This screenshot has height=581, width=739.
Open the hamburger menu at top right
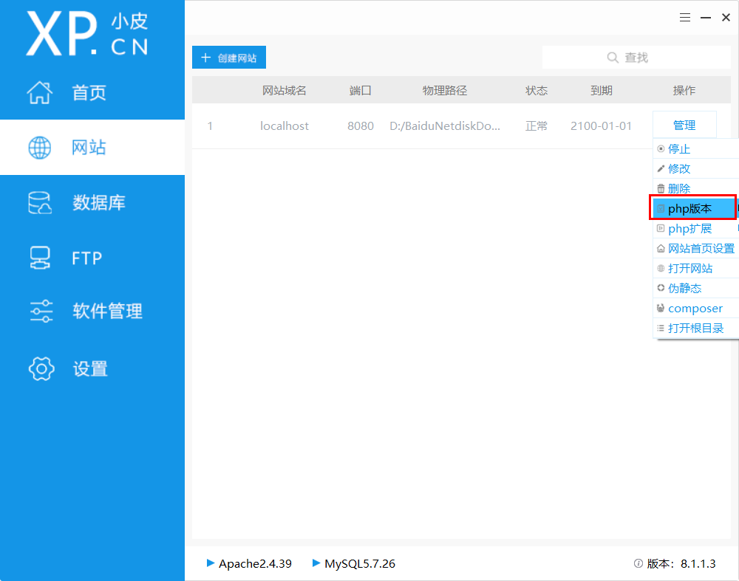685,18
